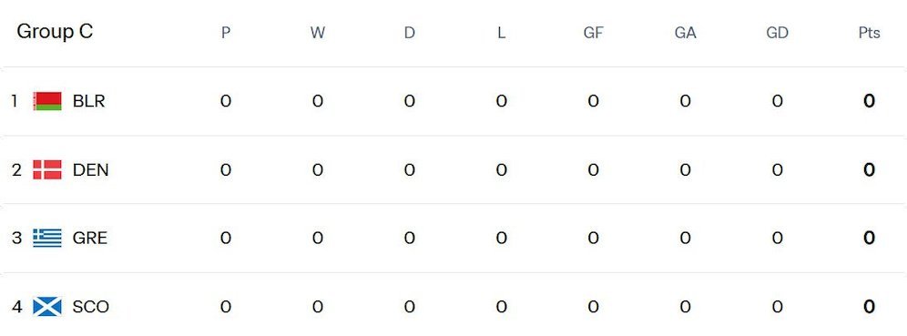
Task: Click the Denmark flag icon
Action: [47, 170]
